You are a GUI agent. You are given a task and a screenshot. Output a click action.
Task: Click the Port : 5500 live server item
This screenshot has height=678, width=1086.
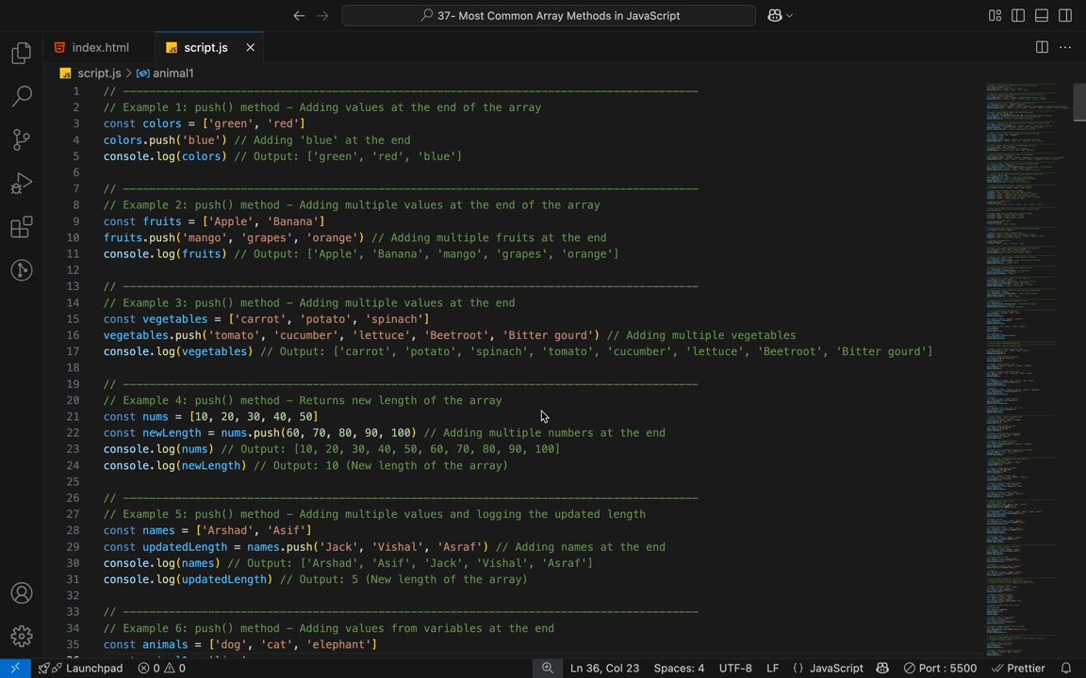tap(940, 668)
